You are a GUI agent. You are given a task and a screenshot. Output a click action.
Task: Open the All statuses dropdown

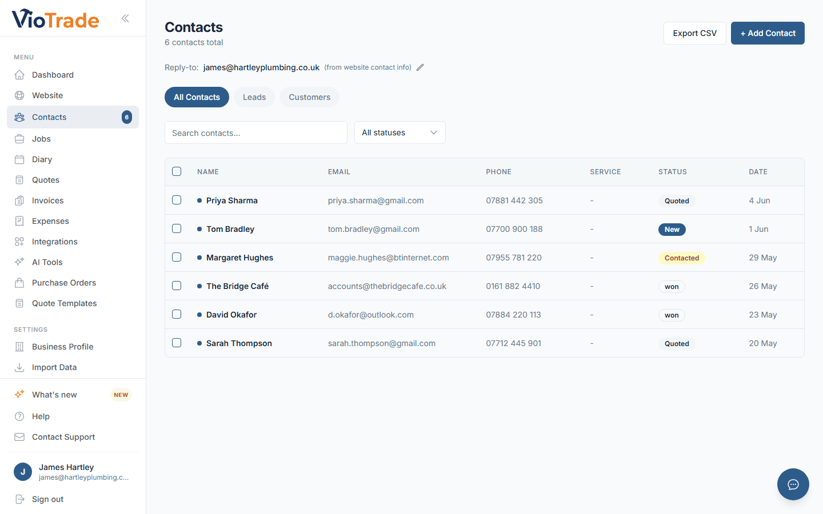(x=400, y=132)
